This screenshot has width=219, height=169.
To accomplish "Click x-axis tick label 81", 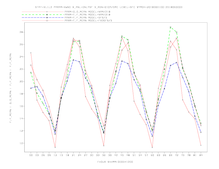I will coord(195,155).
